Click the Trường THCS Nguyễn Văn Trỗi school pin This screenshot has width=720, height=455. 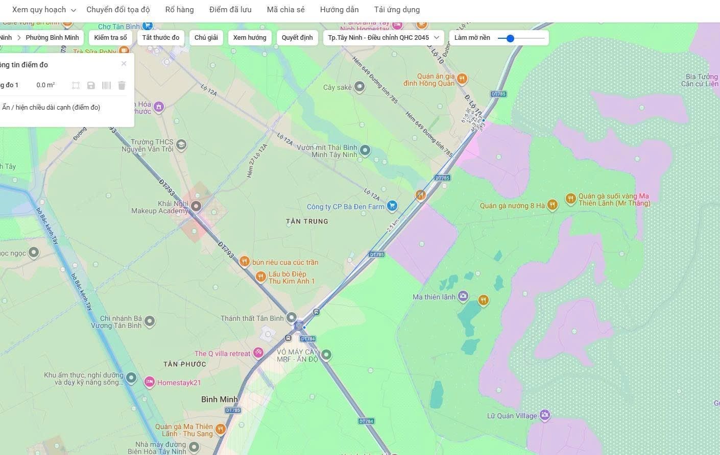181,145
